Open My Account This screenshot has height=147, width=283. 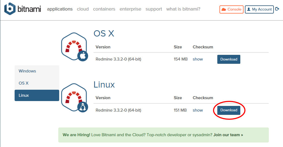(x=259, y=9)
